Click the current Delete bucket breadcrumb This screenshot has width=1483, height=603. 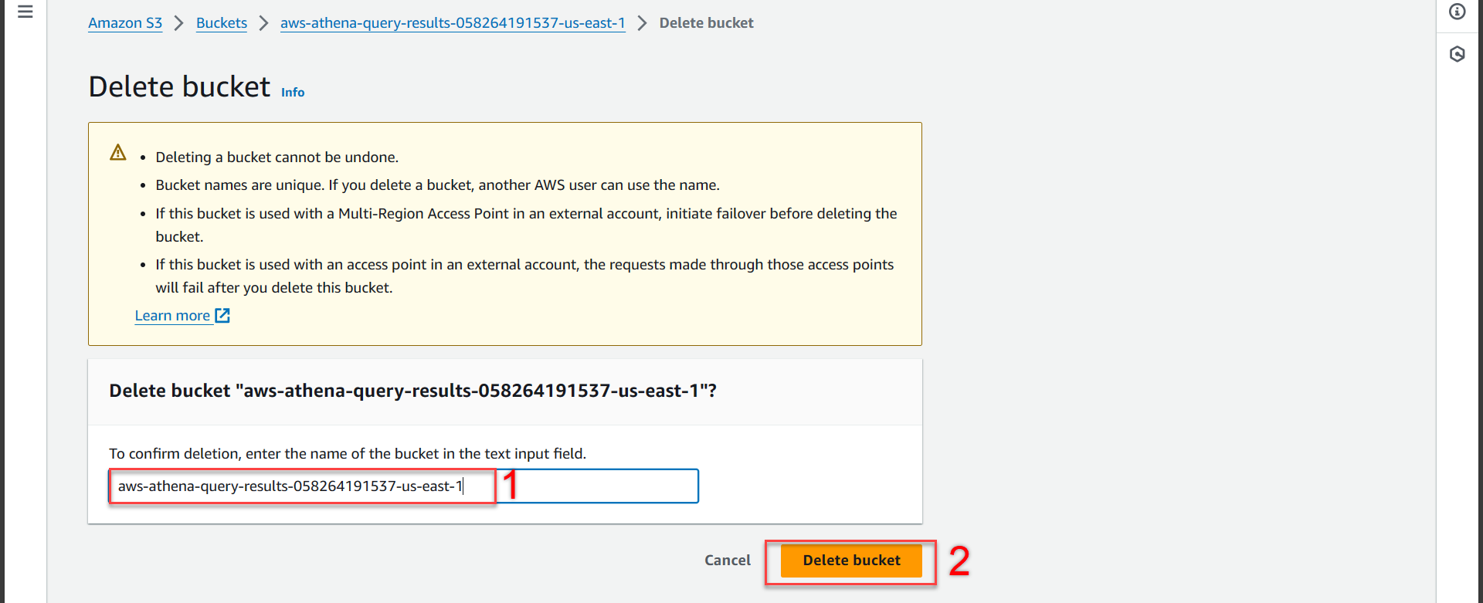[x=707, y=23]
